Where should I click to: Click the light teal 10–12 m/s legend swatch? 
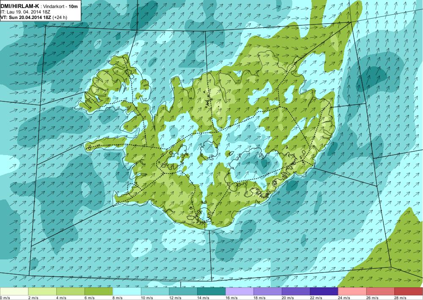coord(155,292)
